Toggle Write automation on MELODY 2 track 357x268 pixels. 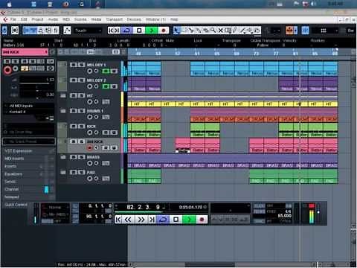114,86
